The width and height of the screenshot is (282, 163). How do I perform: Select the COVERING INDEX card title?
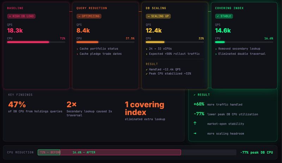click(x=229, y=8)
